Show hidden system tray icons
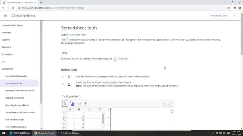This screenshot has height=136, width=243. 213,133
